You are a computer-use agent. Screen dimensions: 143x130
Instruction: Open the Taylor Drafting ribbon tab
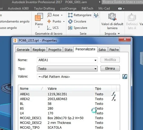44,8
